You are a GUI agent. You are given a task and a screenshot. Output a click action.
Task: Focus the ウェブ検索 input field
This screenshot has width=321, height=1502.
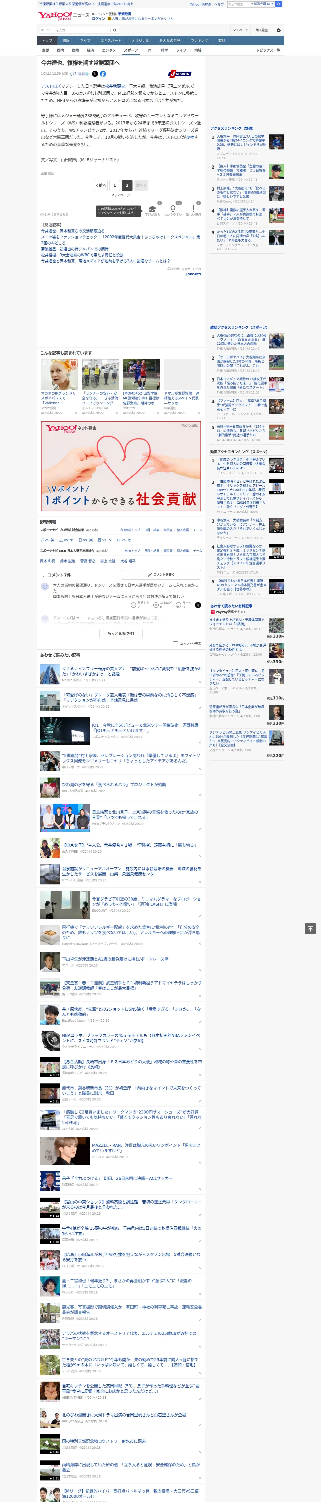pos(239,4)
